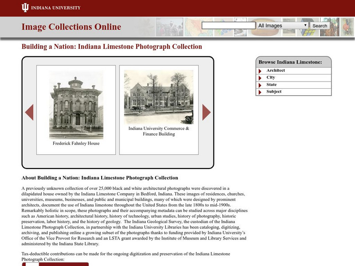The image size is (355, 266).
Task: Advance carousel with the right arrow
Action: click(x=206, y=113)
